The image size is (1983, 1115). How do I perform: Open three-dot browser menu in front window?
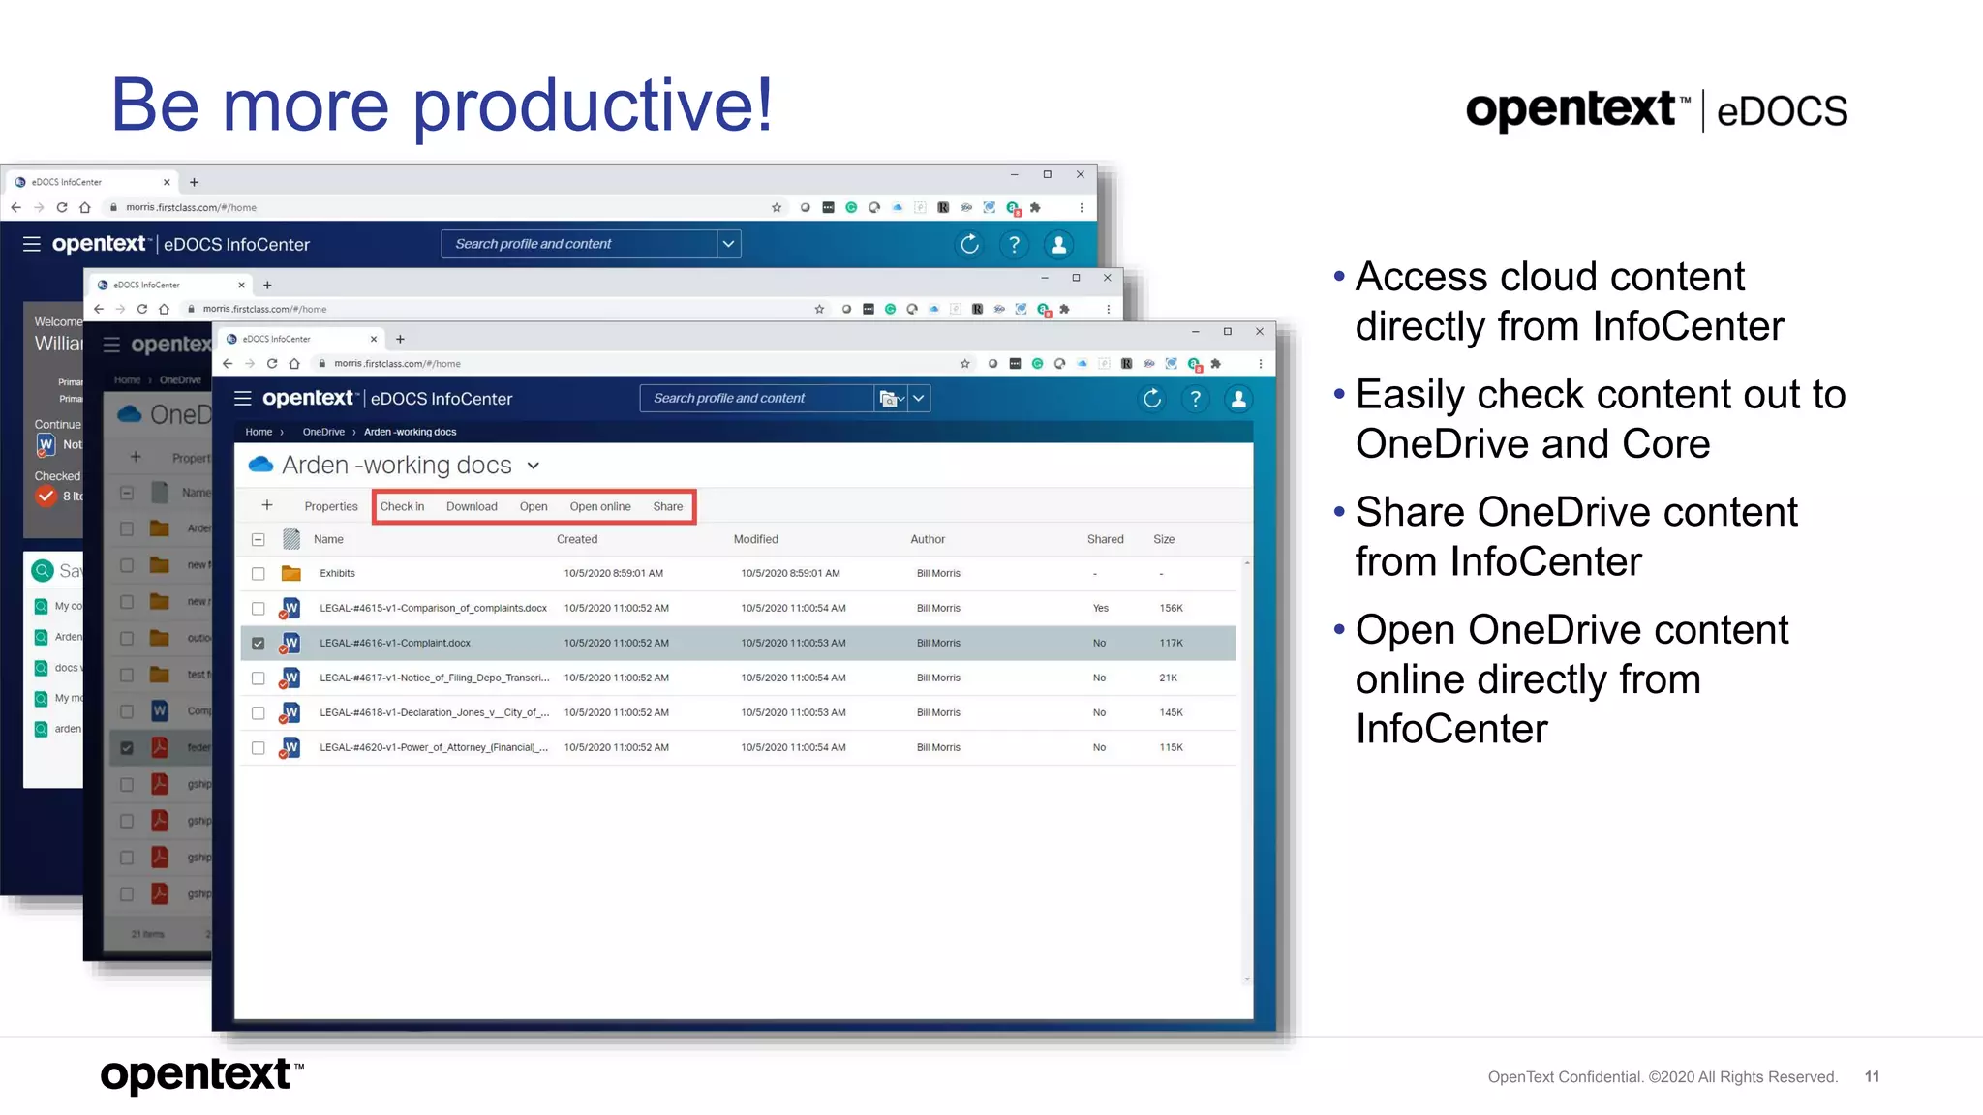point(1260,364)
